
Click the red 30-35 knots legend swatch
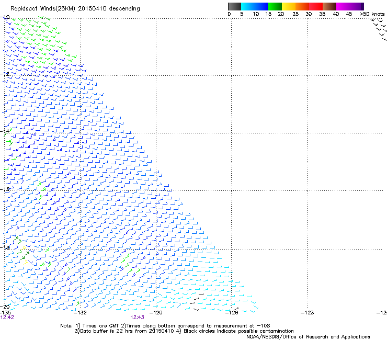tap(316, 6)
